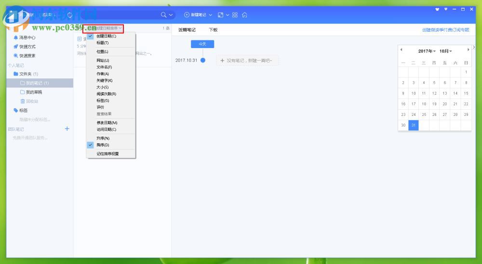Click the four-squares grid view icon
This screenshot has width=482, height=264.
click(x=235, y=15)
